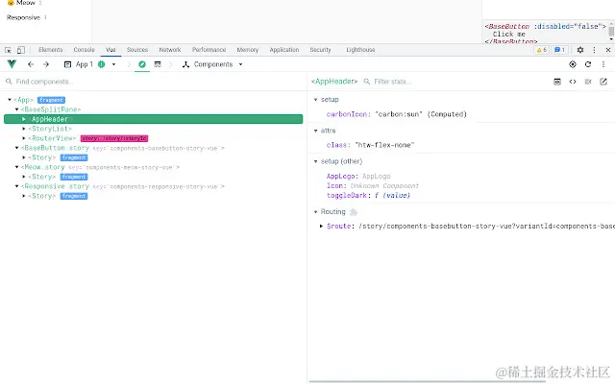615x384 pixels.
Task: Click Responsive in the story list
Action: [23, 17]
